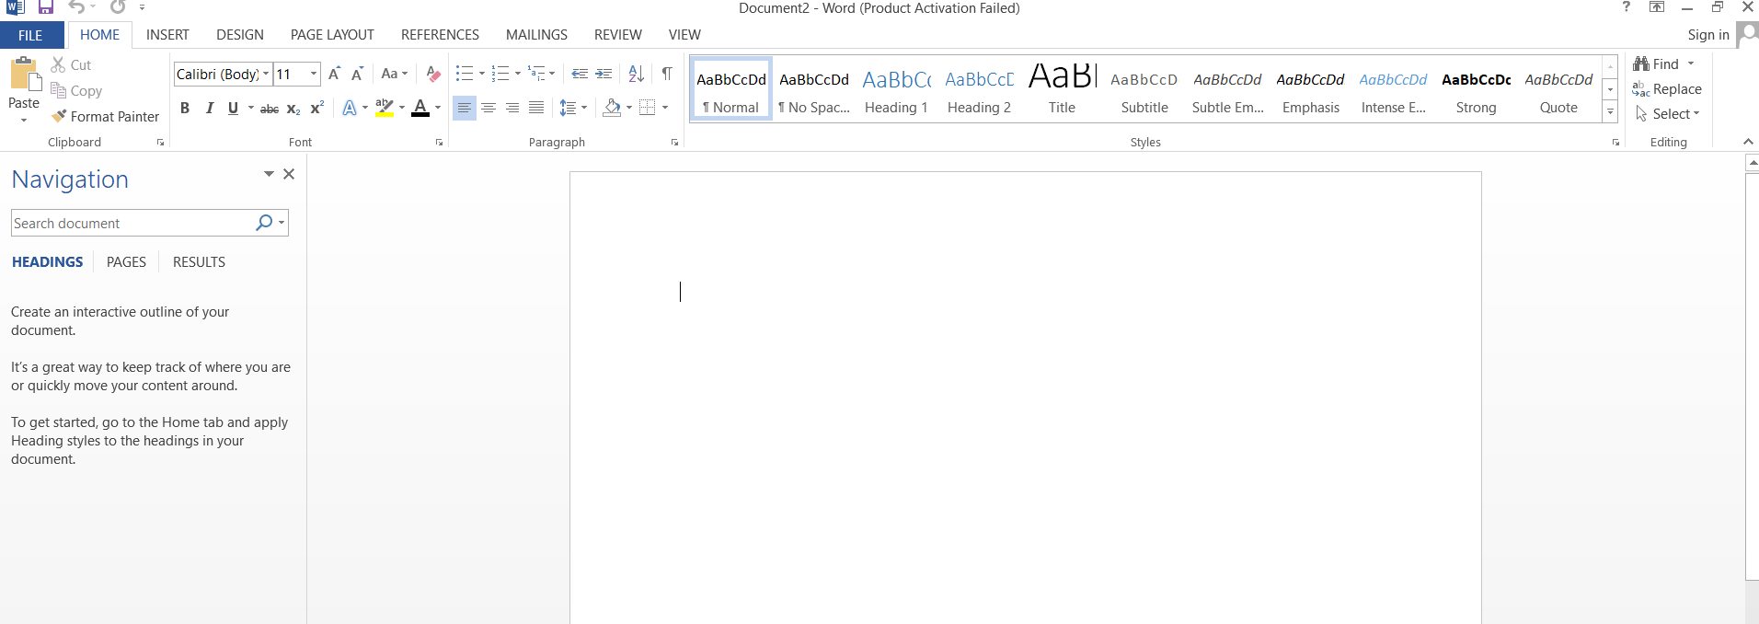Screen dimensions: 1759x624
Task: Open the Change Case dropdown
Action: (x=394, y=74)
